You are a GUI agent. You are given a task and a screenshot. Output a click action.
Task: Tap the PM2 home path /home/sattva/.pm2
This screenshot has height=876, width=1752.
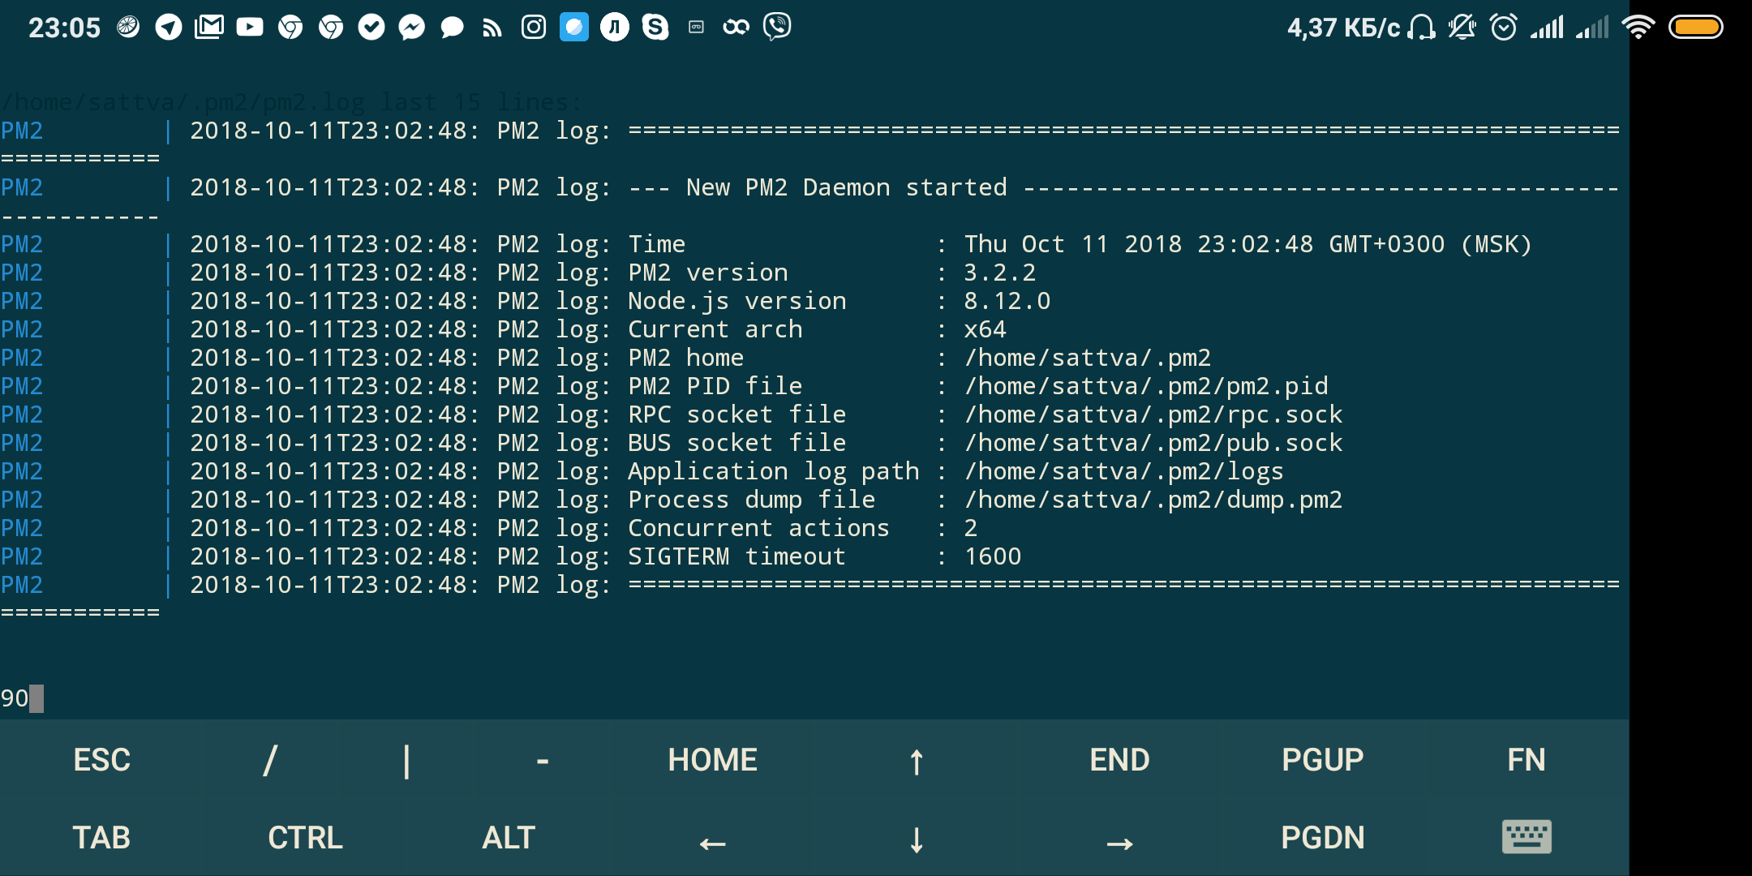click(x=1087, y=358)
